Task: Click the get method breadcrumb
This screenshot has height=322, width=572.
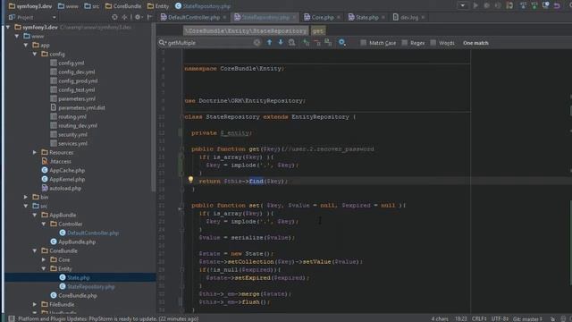Action: [x=318, y=31]
